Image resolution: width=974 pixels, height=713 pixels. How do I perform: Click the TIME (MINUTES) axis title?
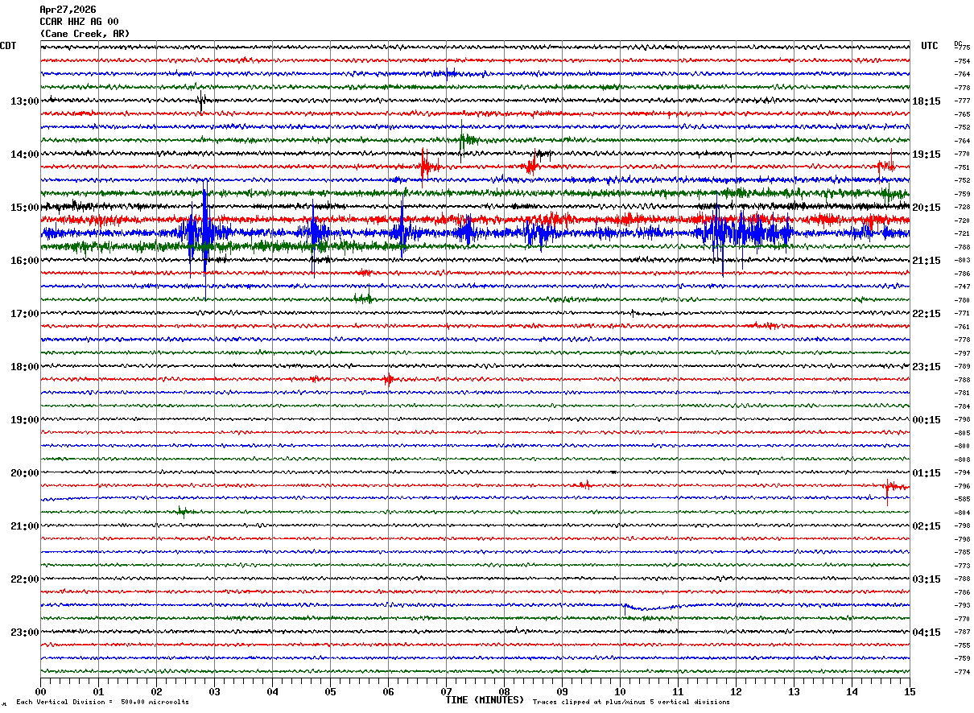pos(485,700)
